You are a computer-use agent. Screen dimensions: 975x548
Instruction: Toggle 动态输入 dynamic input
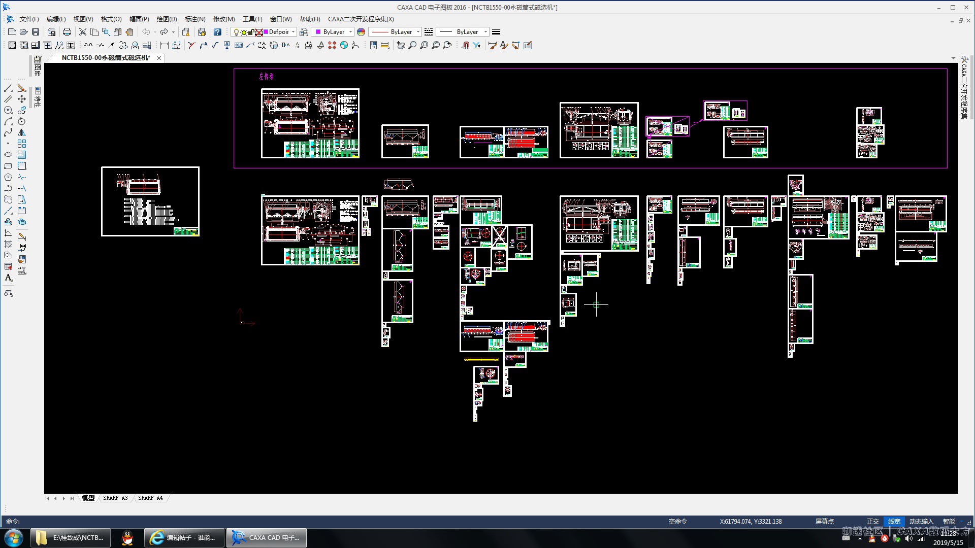coord(921,521)
